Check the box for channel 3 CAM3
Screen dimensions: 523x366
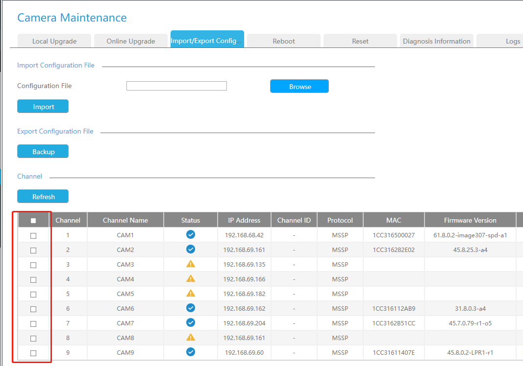coord(33,265)
